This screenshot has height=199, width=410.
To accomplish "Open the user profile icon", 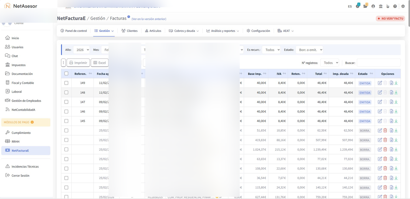I will (x=373, y=6).
